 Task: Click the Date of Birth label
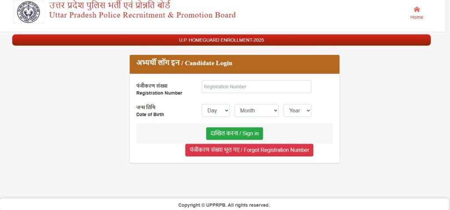150,115
